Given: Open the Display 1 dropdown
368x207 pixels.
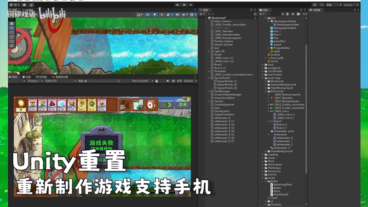Looking at the screenshot, I should pyautogui.click(x=35, y=81).
